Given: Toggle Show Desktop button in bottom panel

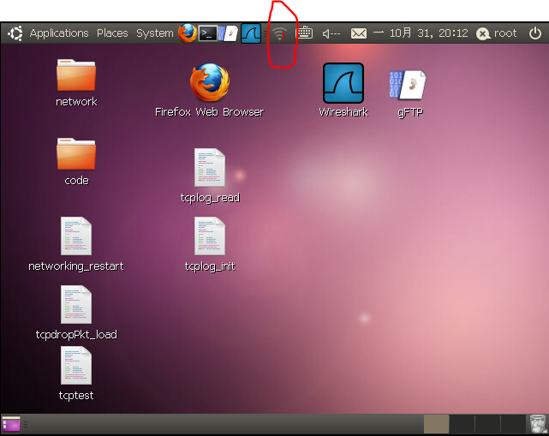Looking at the screenshot, I should point(11,423).
